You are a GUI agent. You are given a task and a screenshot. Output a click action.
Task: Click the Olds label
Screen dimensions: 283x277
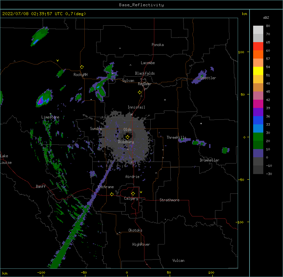point(127,130)
